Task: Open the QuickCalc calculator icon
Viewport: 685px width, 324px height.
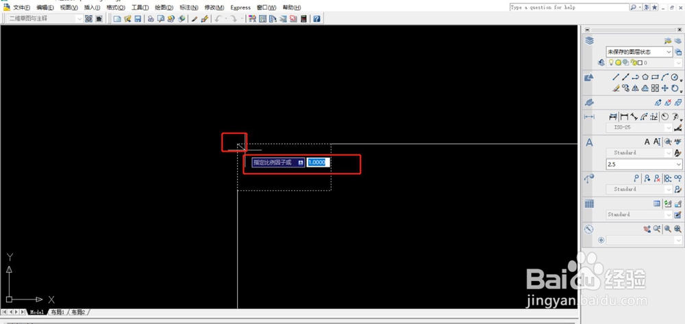Action: pos(303,18)
